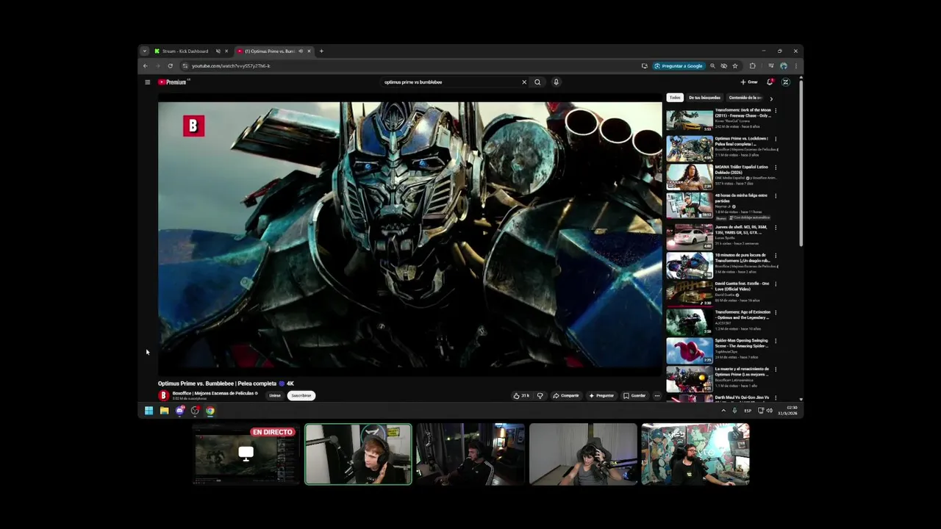
Task: Open more actions under the video
Action: click(x=657, y=395)
